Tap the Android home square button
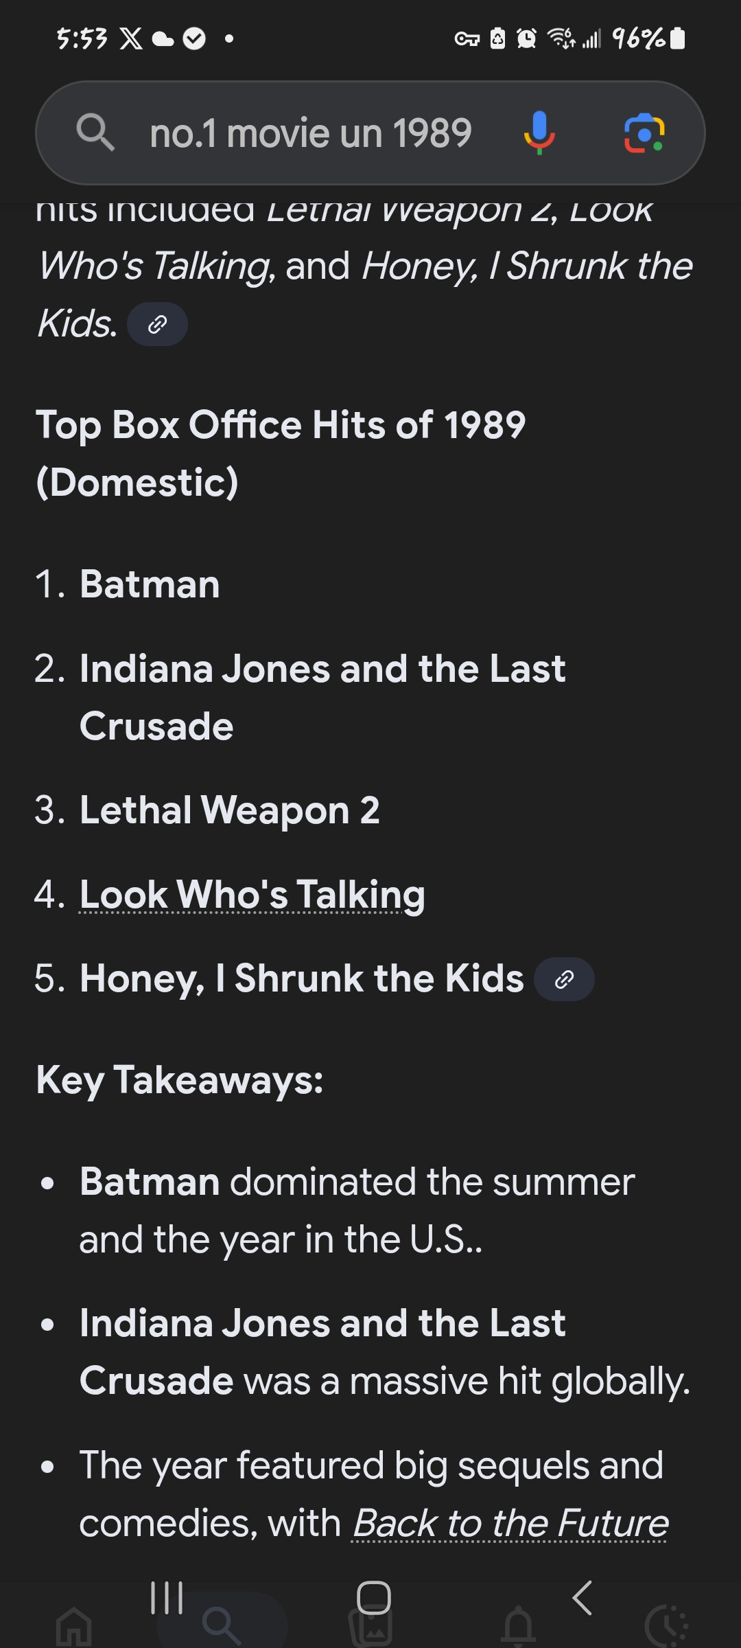741x1648 pixels. (x=374, y=1597)
